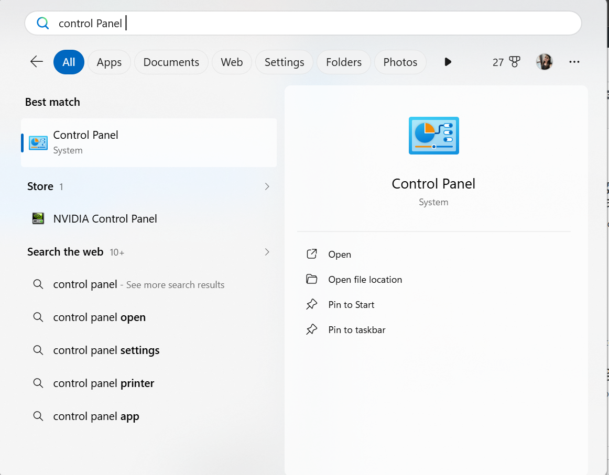This screenshot has width=609, height=475.
Task: Click the pin icon beside Pin to taskbar
Action: coord(312,330)
